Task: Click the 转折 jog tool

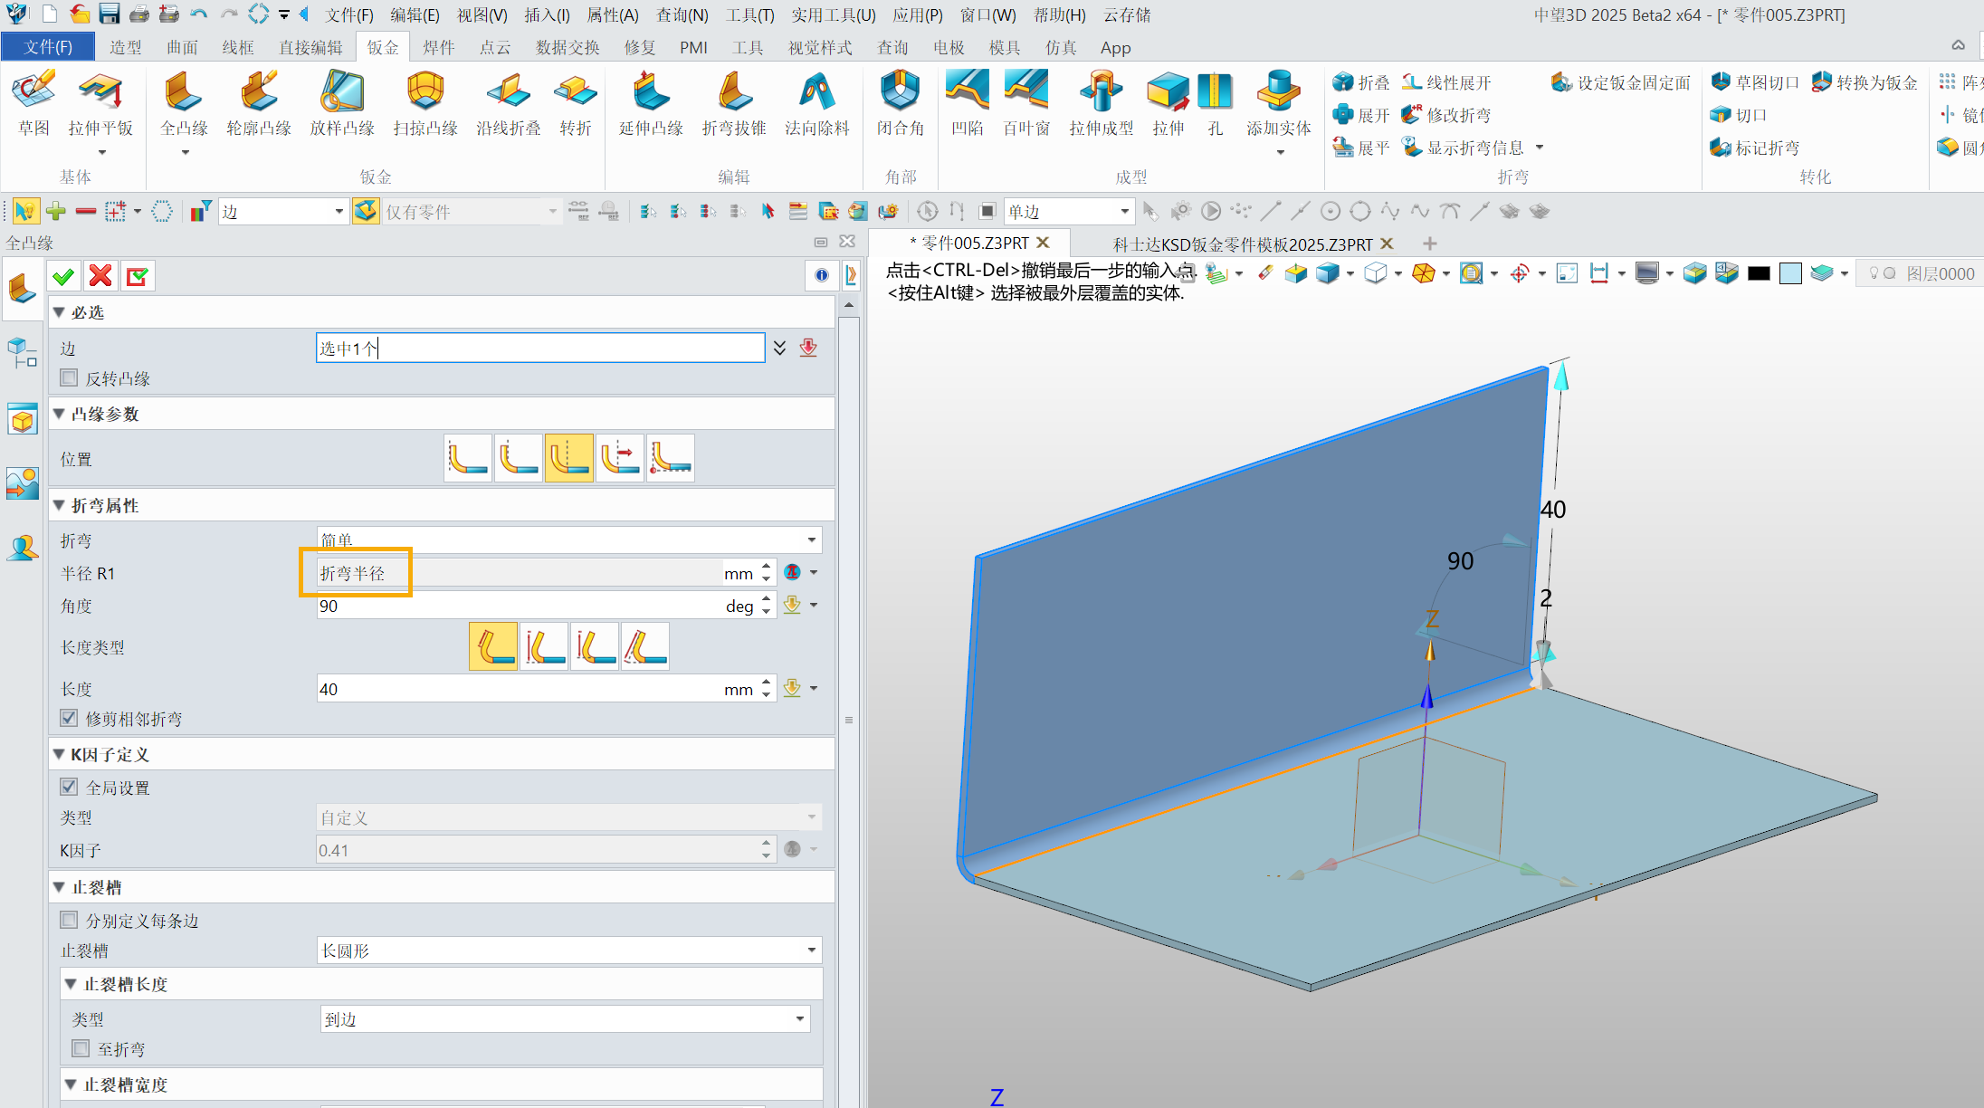Action: (x=576, y=104)
